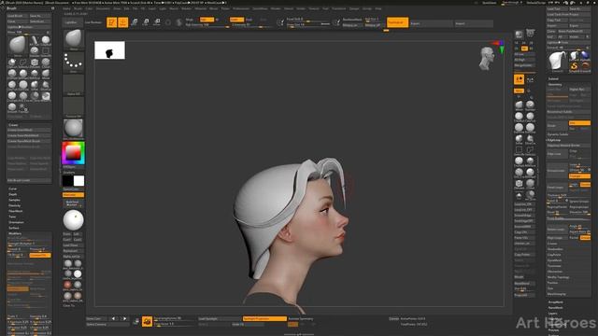Click the large white sphere below BrushMod
The image size is (598, 336).
click(x=73, y=220)
